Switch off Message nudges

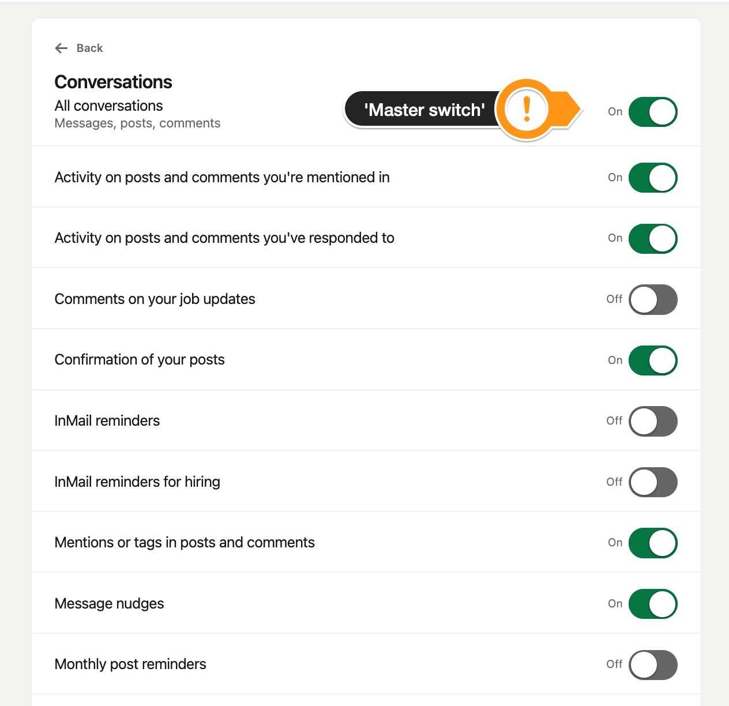click(x=653, y=604)
